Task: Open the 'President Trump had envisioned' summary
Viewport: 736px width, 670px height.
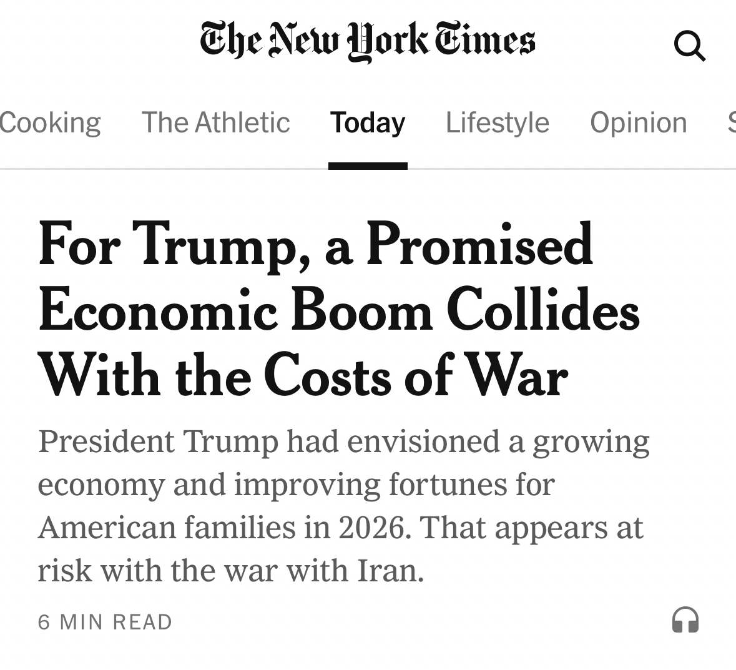Action: point(343,441)
